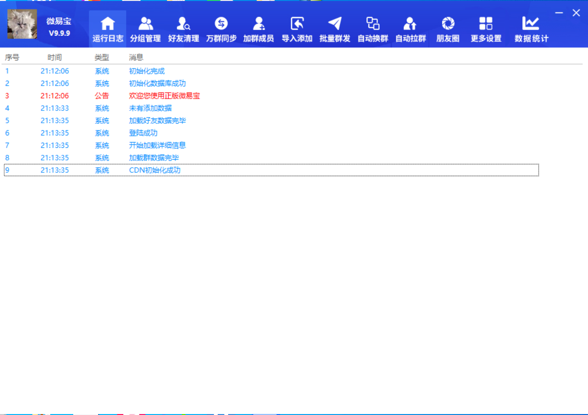588x415 pixels.
Task: Click 批量群发 paper plane icon
Action: (335, 24)
